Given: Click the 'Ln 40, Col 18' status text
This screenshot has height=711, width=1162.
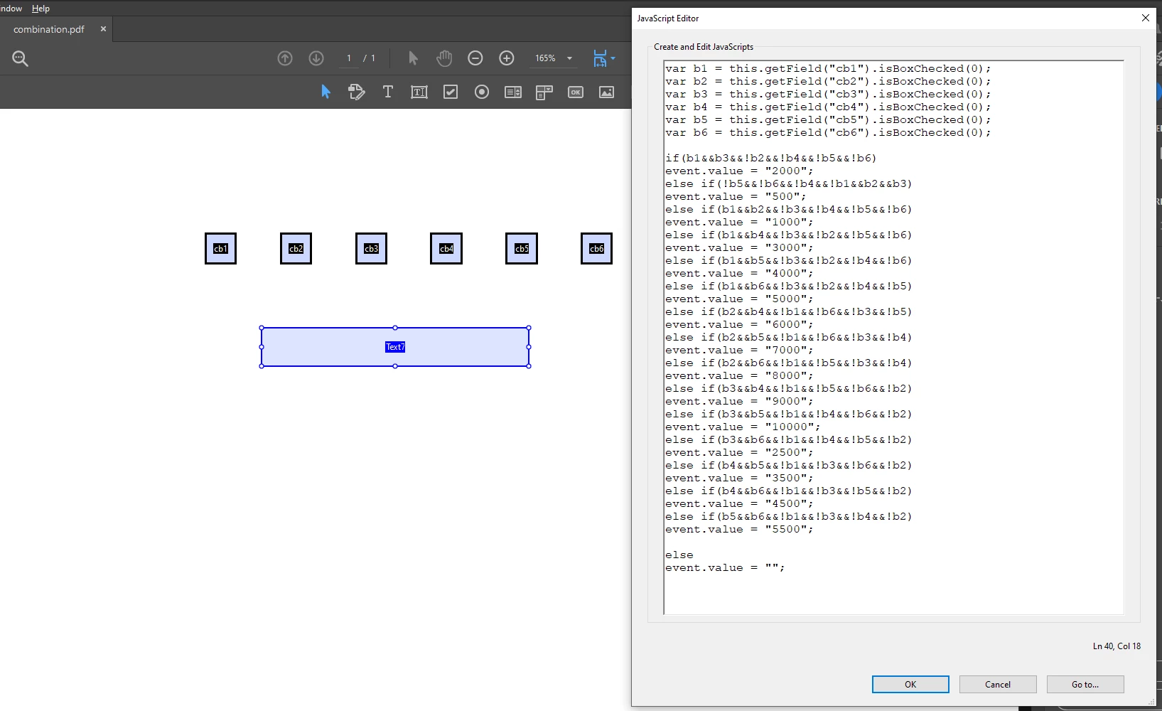Looking at the screenshot, I should pos(1117,646).
